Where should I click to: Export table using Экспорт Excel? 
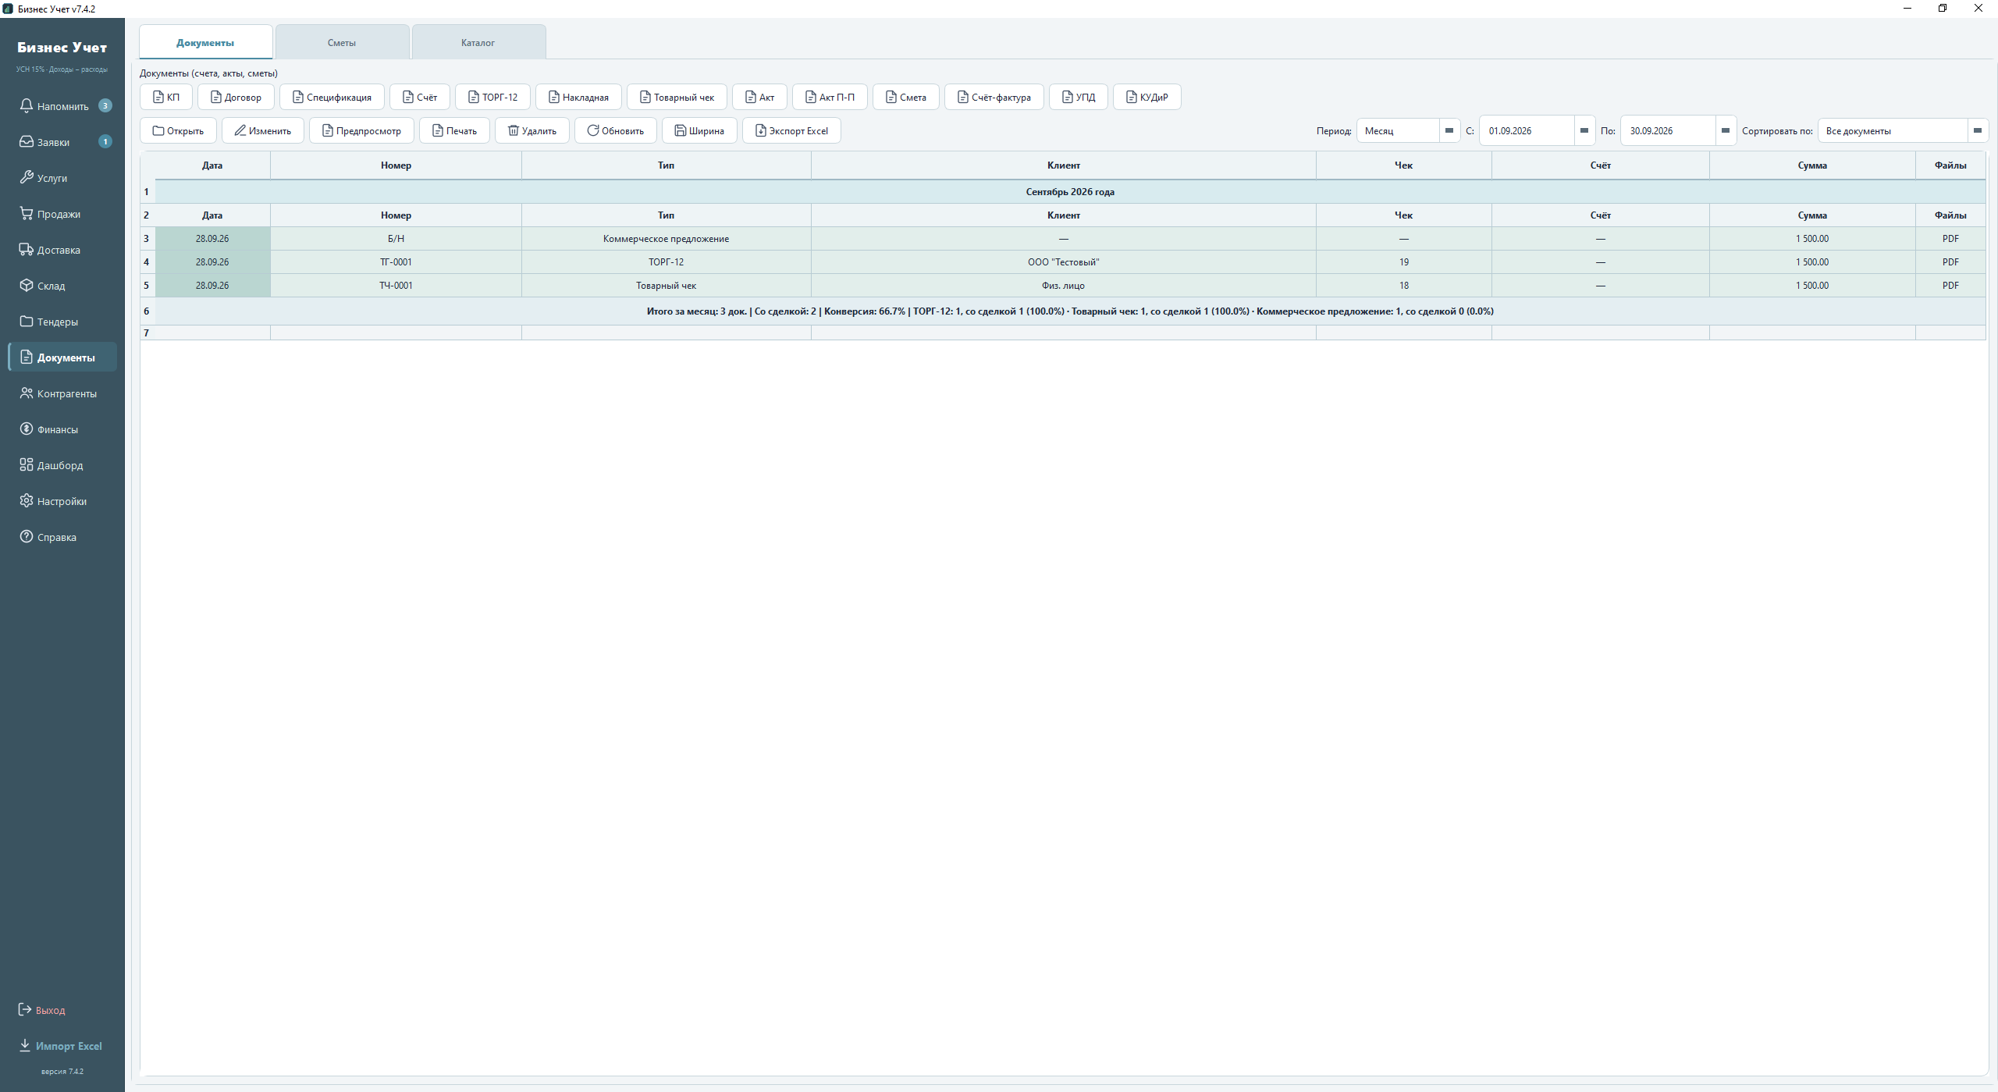[x=791, y=130]
